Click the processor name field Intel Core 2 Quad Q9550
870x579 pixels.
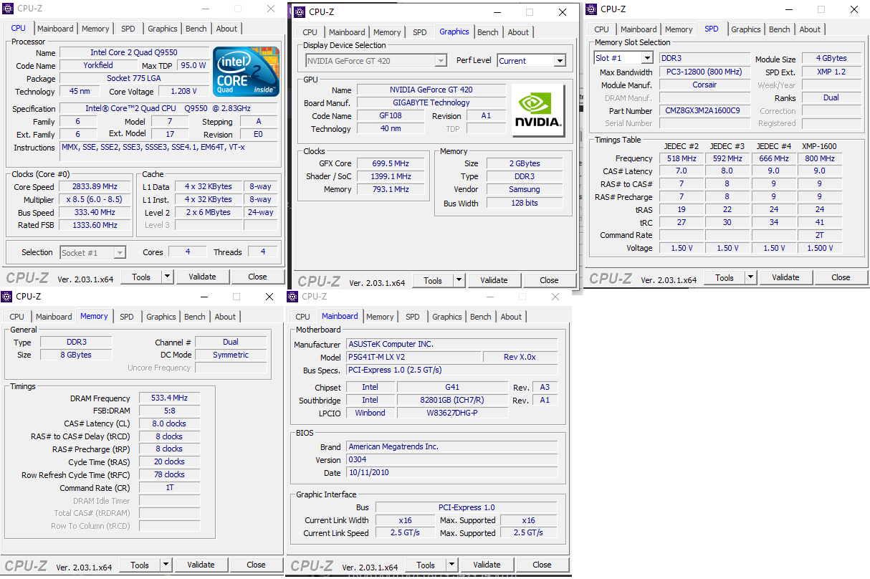coord(134,52)
